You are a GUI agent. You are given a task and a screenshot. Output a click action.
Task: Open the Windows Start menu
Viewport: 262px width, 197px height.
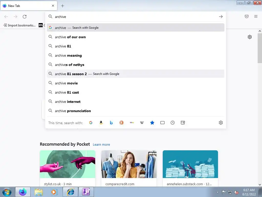click(x=7, y=192)
